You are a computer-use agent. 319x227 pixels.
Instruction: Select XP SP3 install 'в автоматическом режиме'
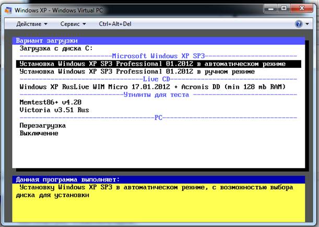(159, 64)
